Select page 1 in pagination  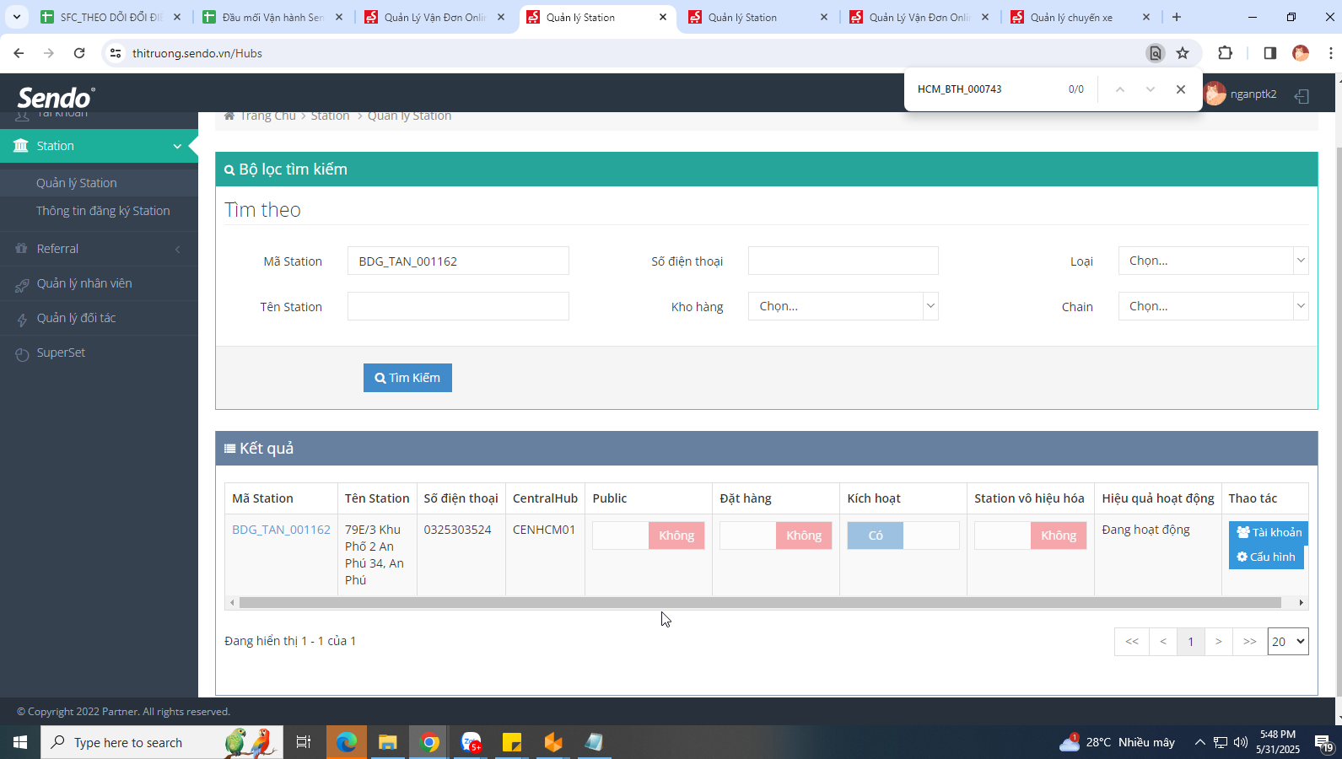1191,642
